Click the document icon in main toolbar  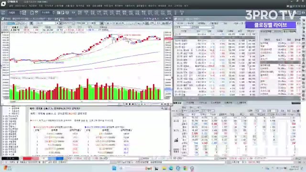click(x=32, y=13)
